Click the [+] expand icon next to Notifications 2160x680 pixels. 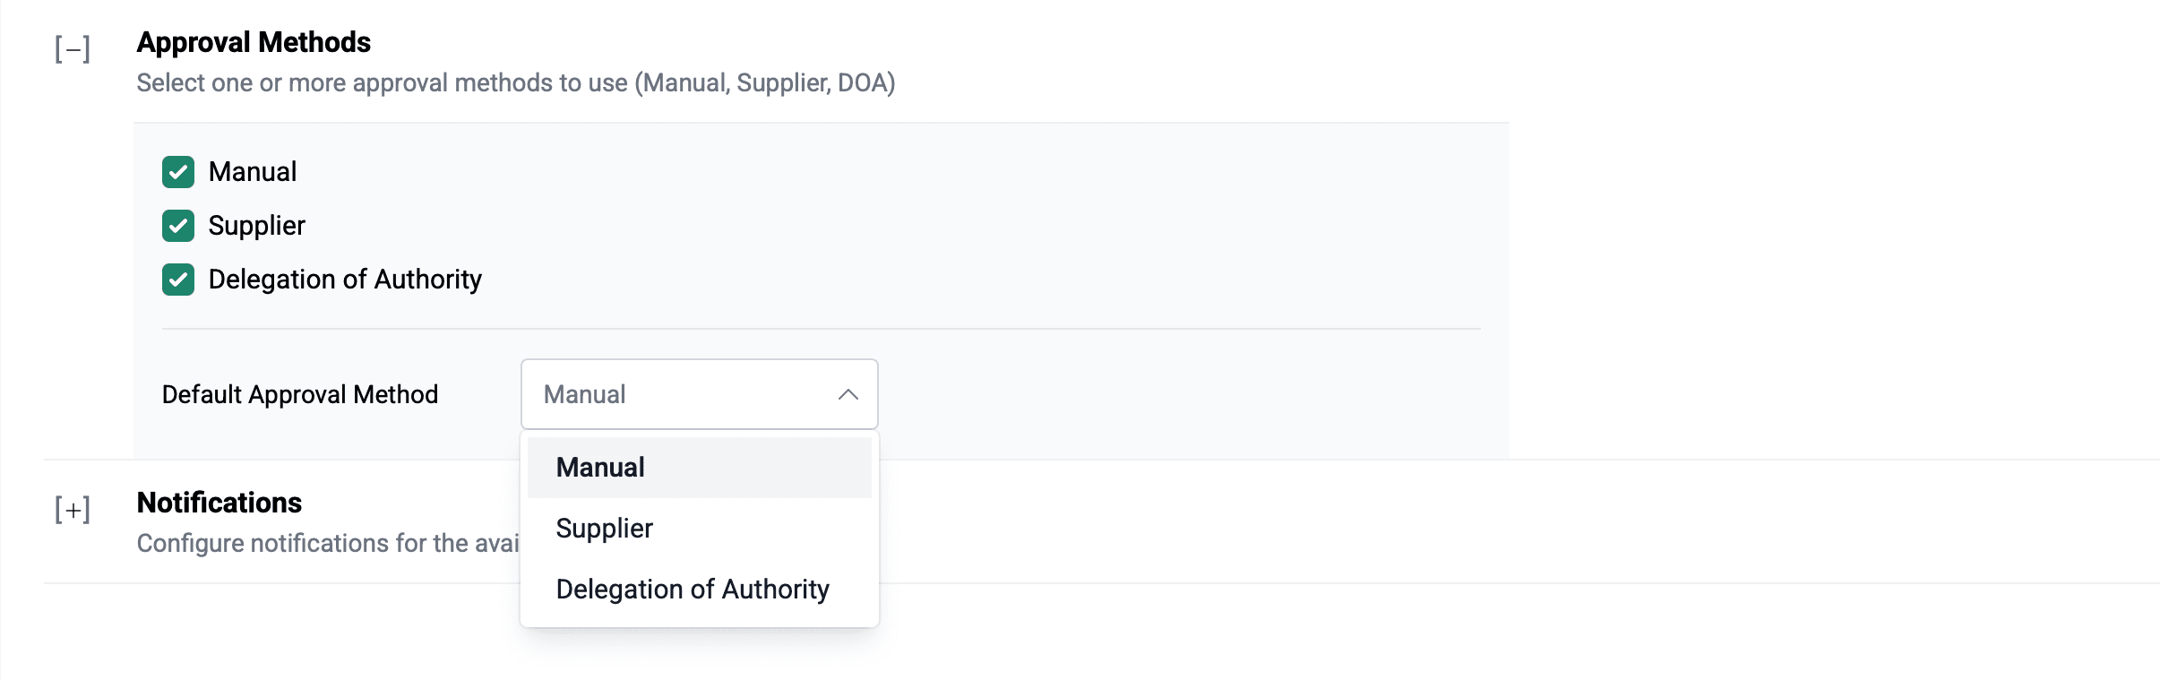click(x=72, y=509)
